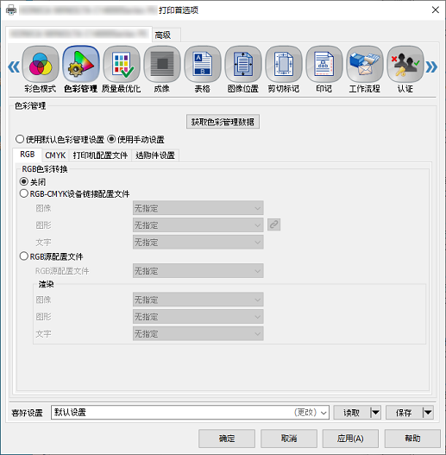
Task: Open help with the 帮助 button
Action: click(x=412, y=439)
